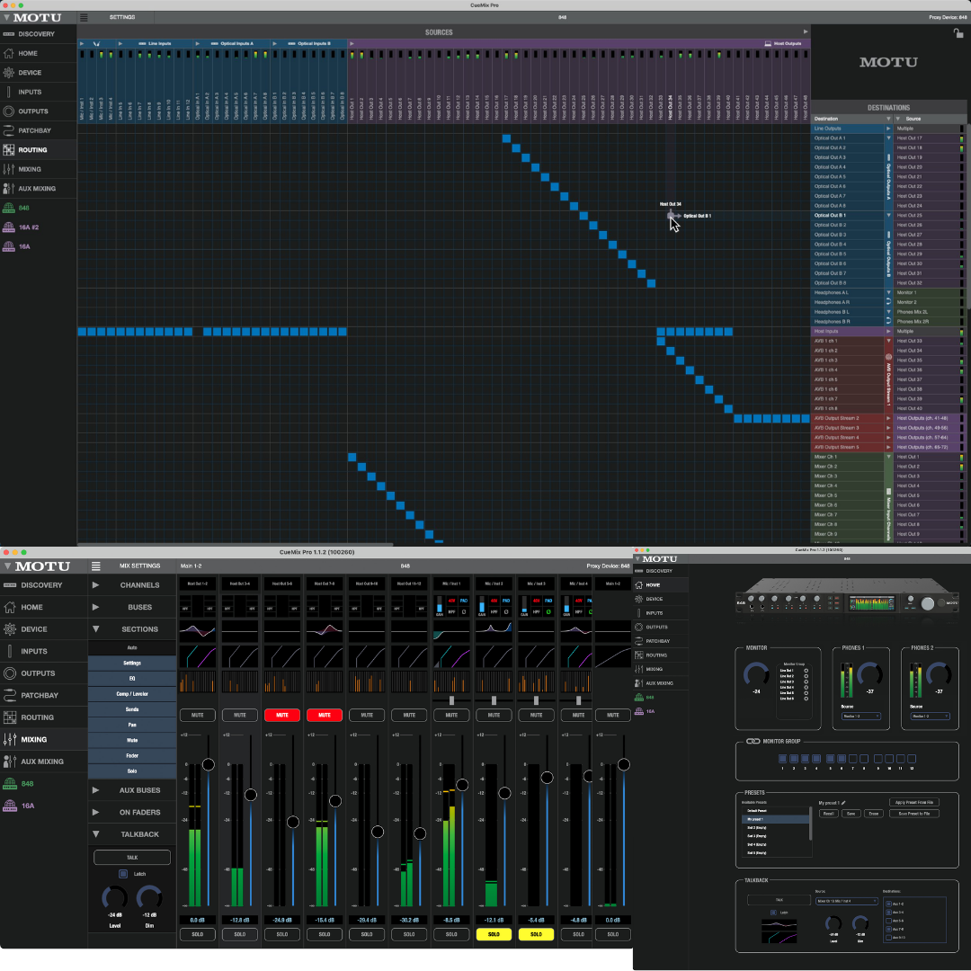Toggle Latch checkbox in home window talkback
Viewport: 971px width, 971px height.
click(x=773, y=913)
